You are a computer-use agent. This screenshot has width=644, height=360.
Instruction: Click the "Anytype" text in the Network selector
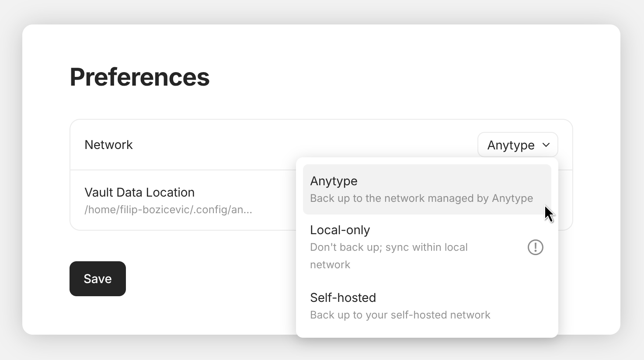[511, 145]
